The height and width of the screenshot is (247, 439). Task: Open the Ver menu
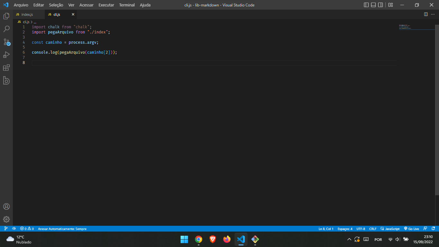(71, 5)
